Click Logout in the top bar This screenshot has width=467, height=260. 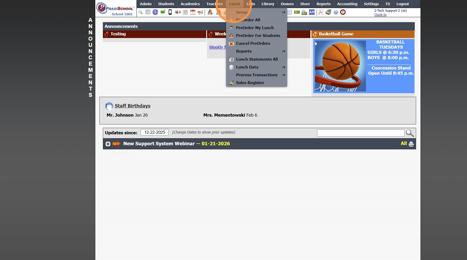click(403, 4)
